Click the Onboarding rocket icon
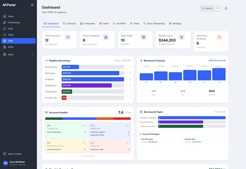 5,22
